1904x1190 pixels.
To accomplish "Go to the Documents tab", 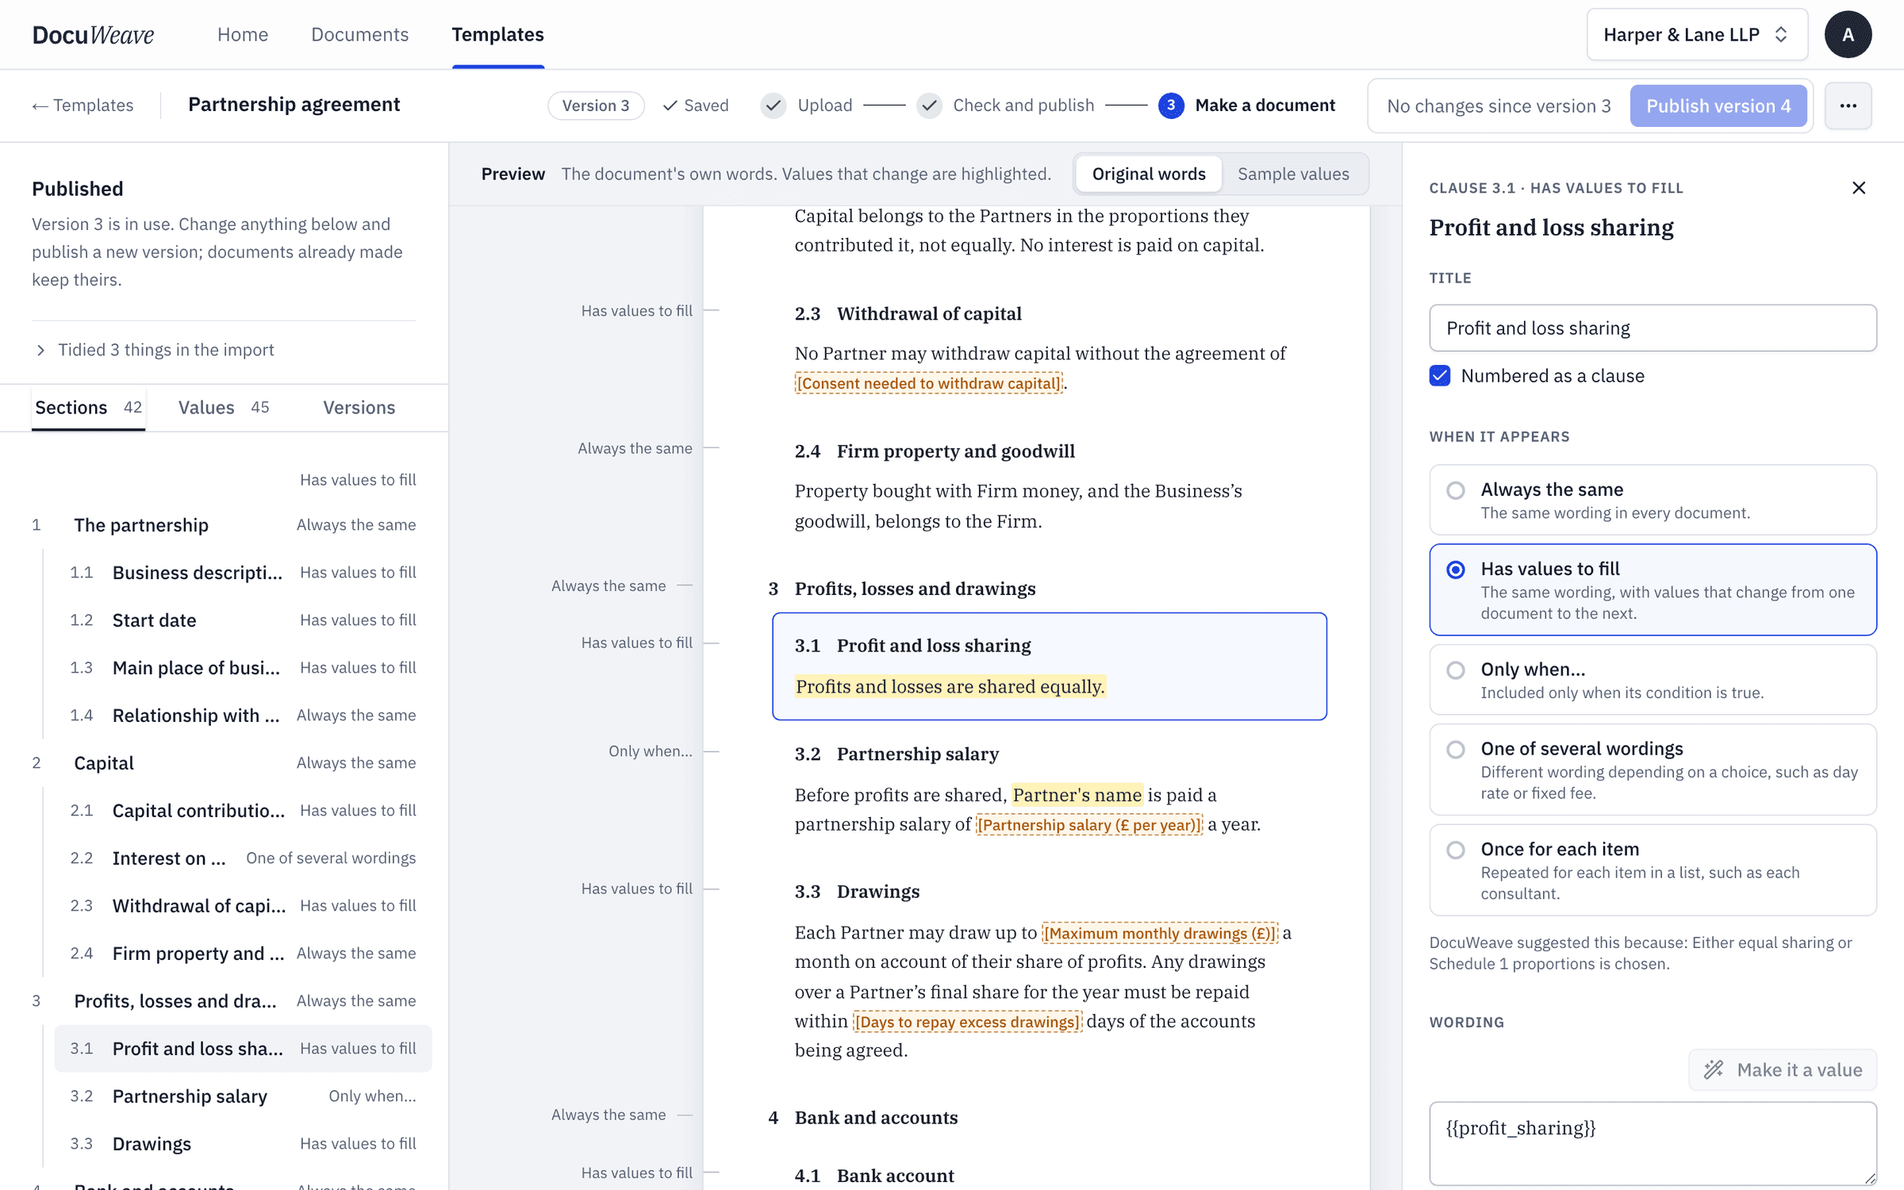I will pyautogui.click(x=359, y=34).
